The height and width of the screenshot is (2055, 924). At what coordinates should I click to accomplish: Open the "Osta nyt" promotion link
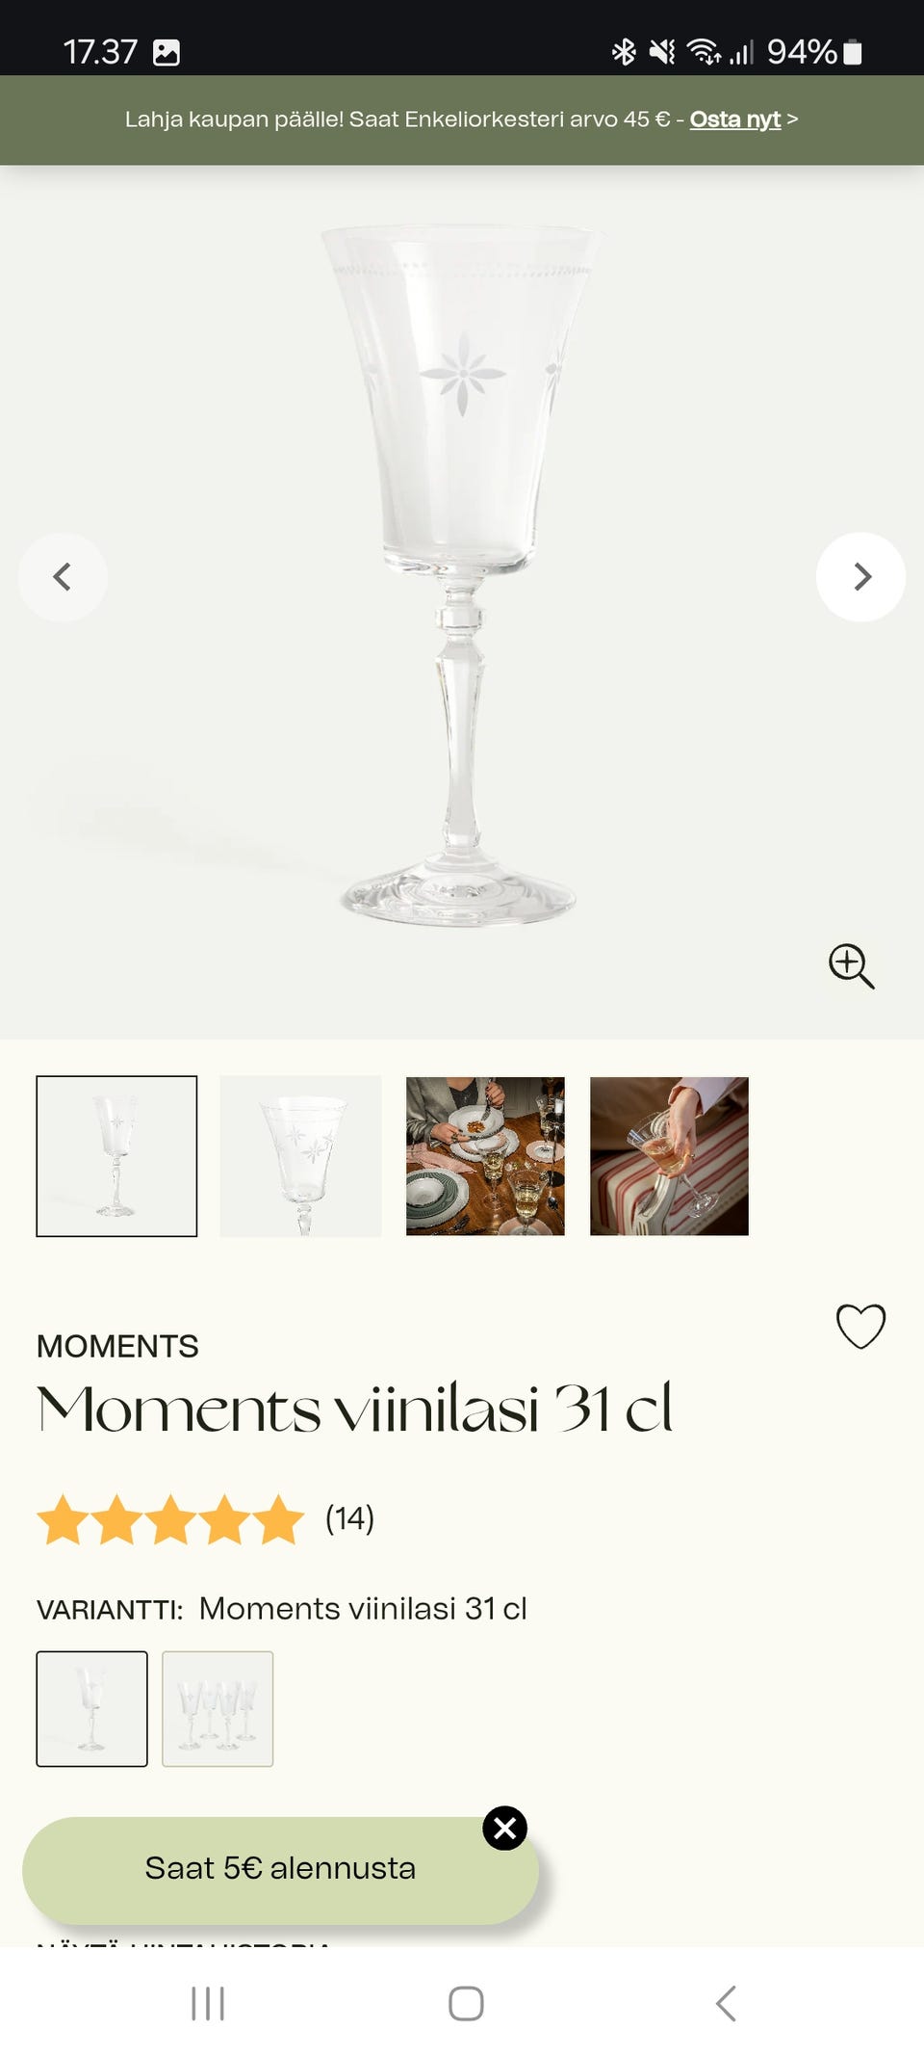(x=734, y=119)
